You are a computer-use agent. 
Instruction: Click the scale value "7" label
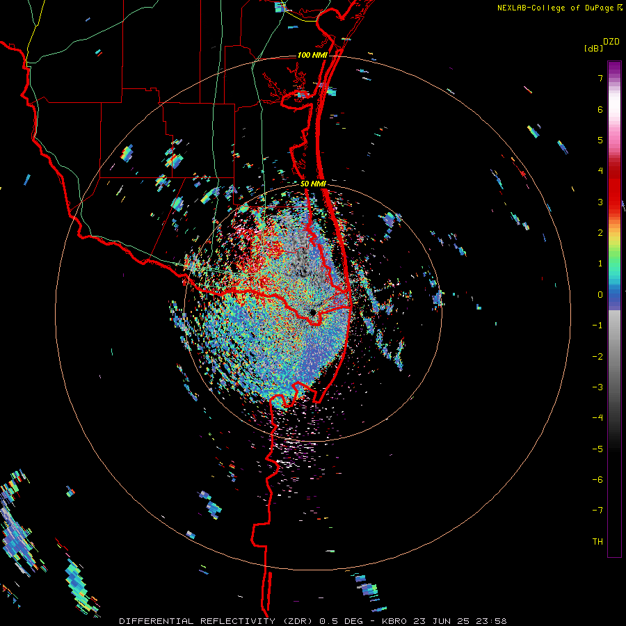point(600,78)
